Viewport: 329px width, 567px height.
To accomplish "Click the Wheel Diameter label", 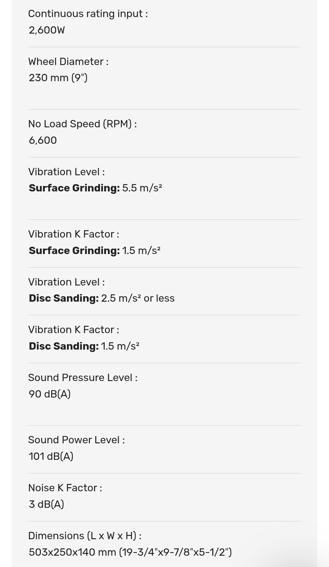I will pyautogui.click(x=68, y=62).
